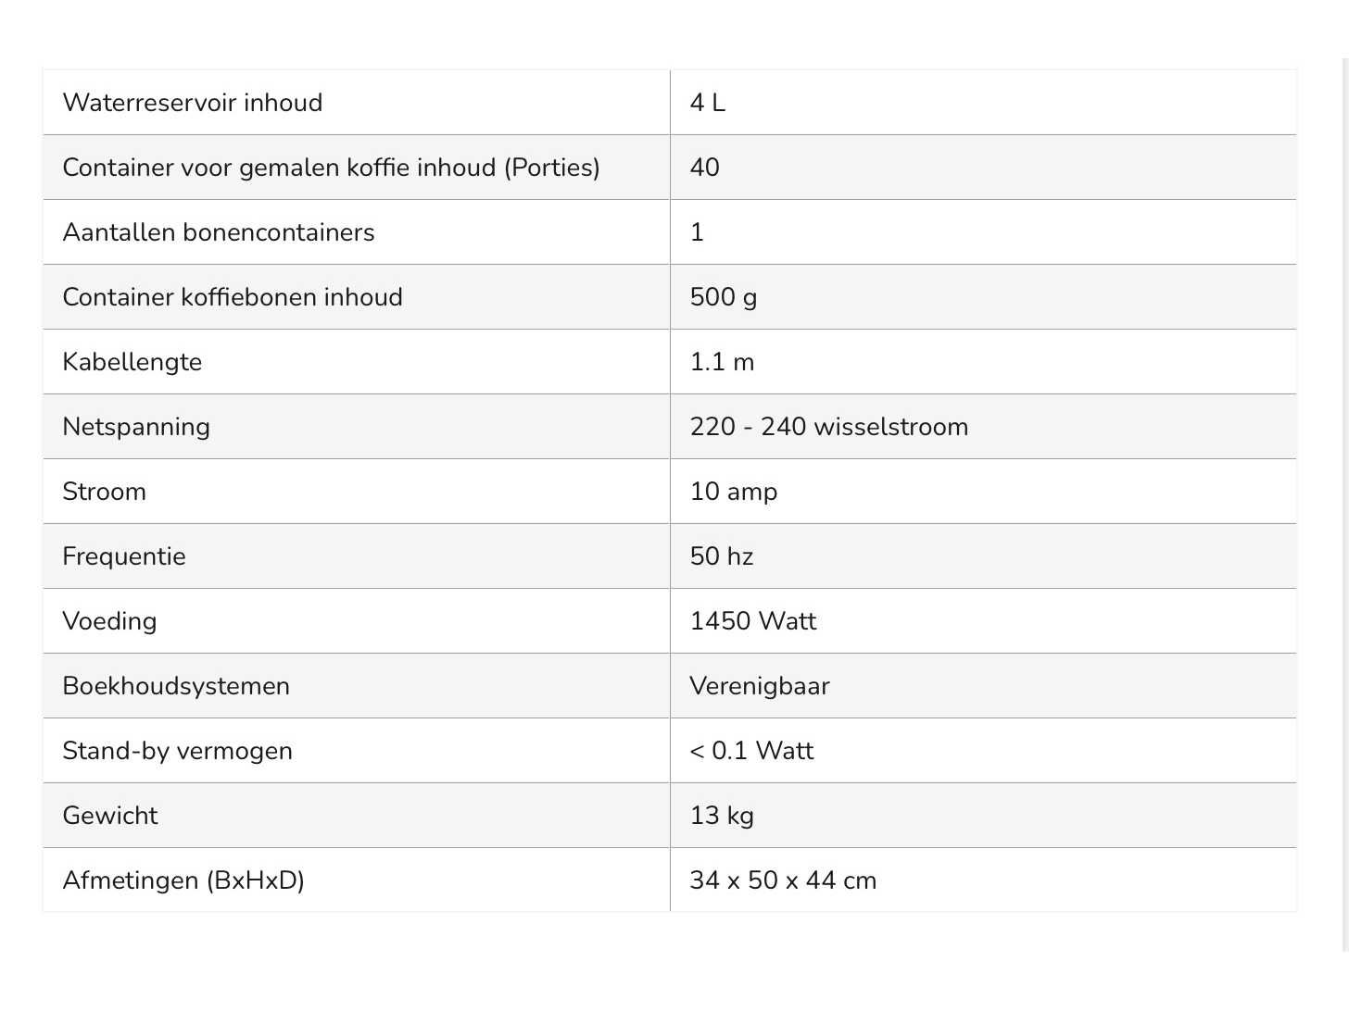Image resolution: width=1349 pixels, height=1011 pixels.
Task: Click the vertical page scrollbar
Action: tap(1345, 500)
